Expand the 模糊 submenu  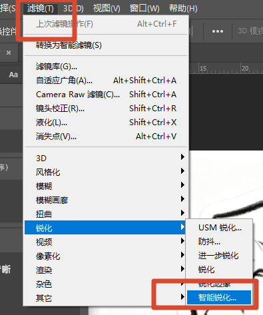tap(106, 186)
